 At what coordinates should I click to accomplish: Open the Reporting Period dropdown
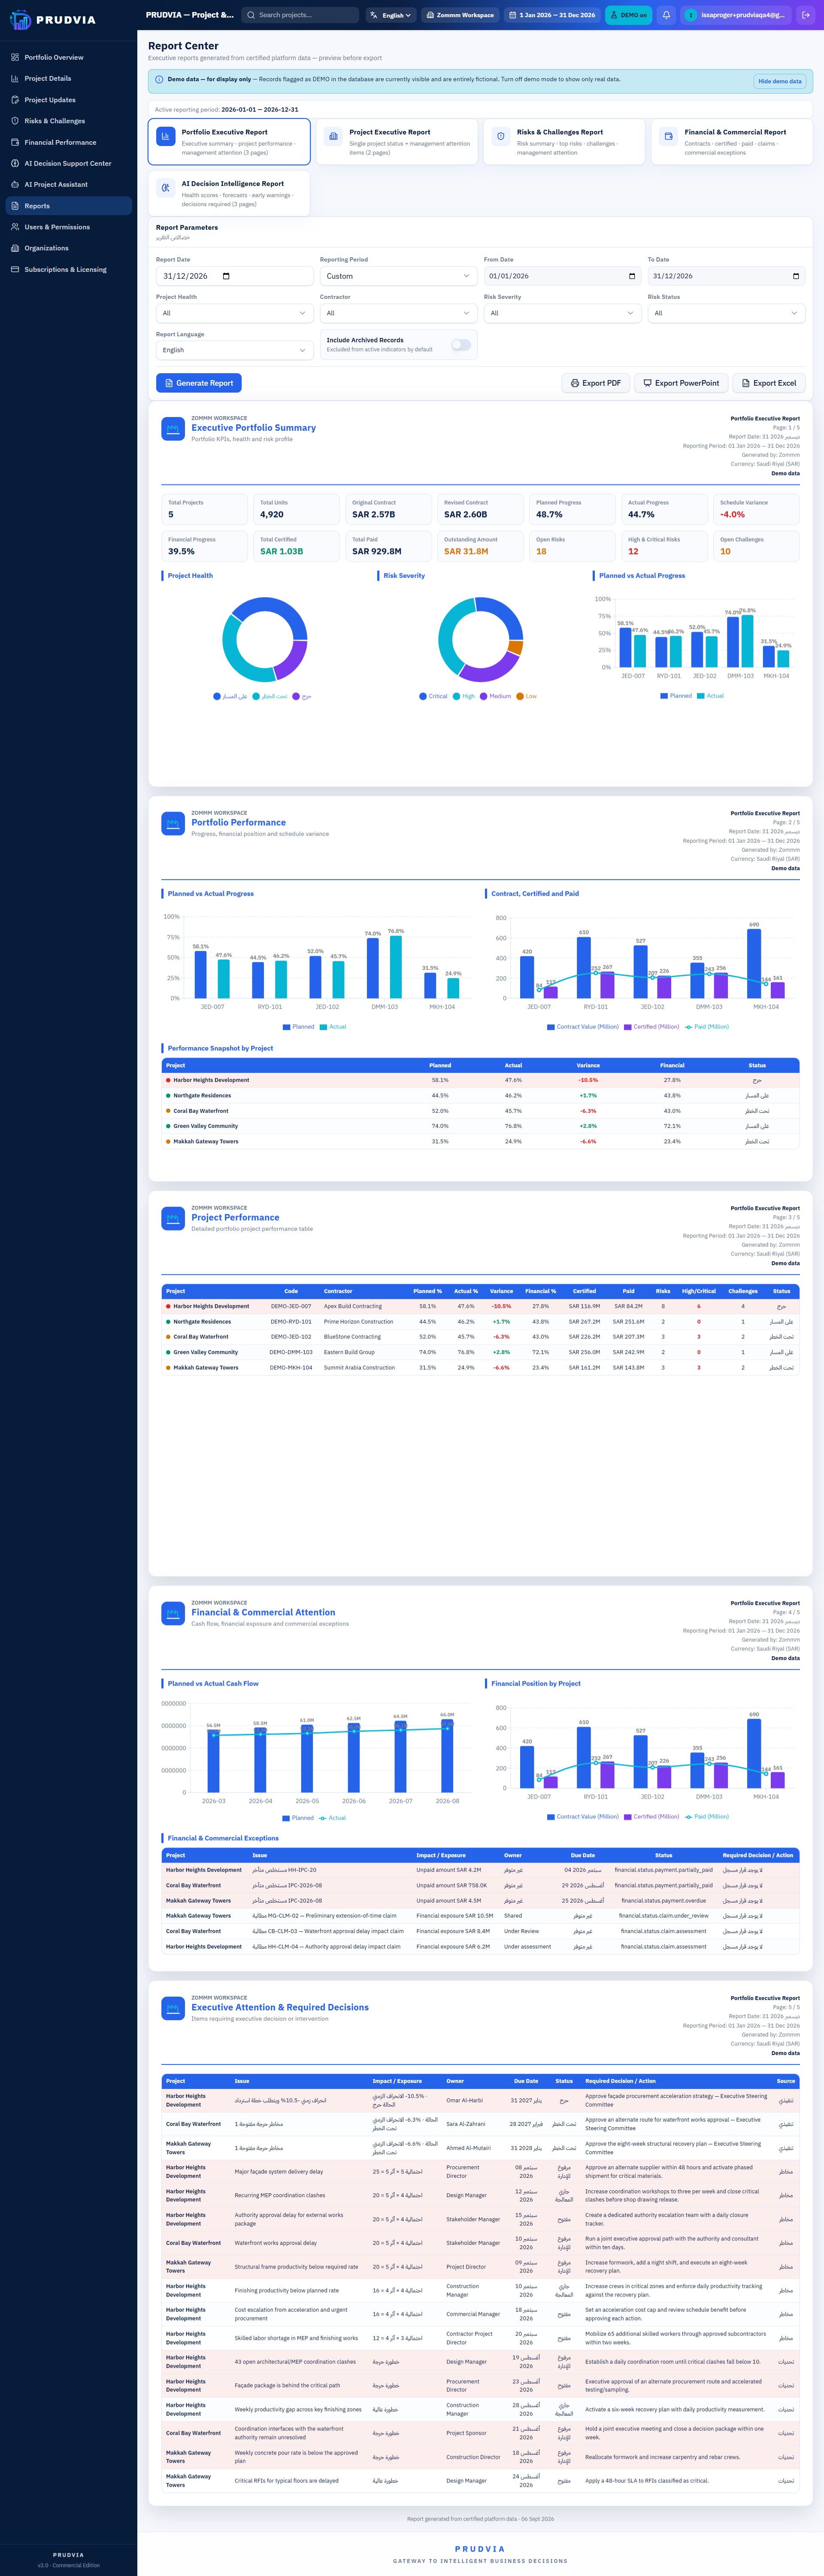pos(399,276)
